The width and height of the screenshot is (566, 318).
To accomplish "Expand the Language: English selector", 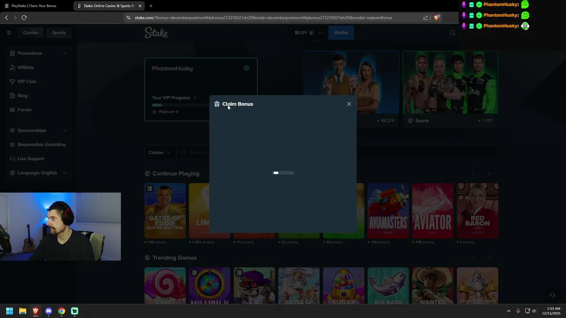I will click(38, 173).
